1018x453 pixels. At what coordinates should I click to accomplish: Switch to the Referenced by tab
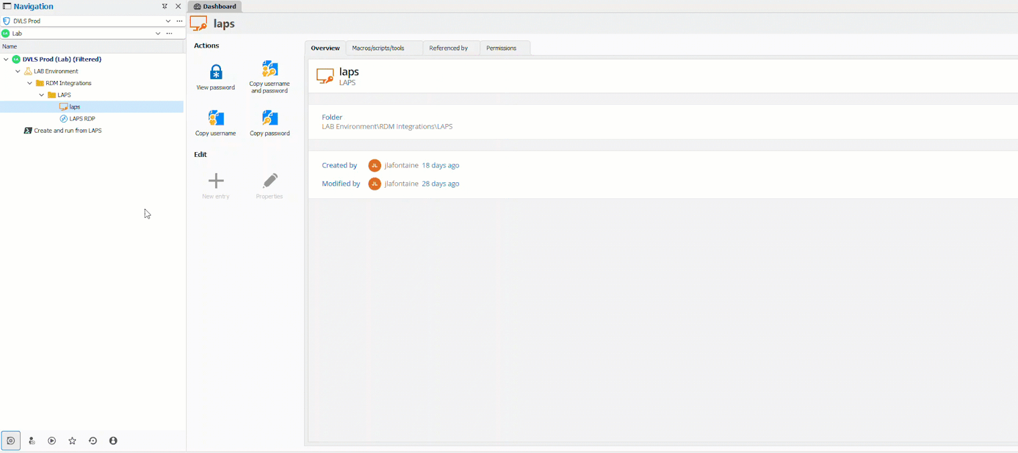pos(448,48)
